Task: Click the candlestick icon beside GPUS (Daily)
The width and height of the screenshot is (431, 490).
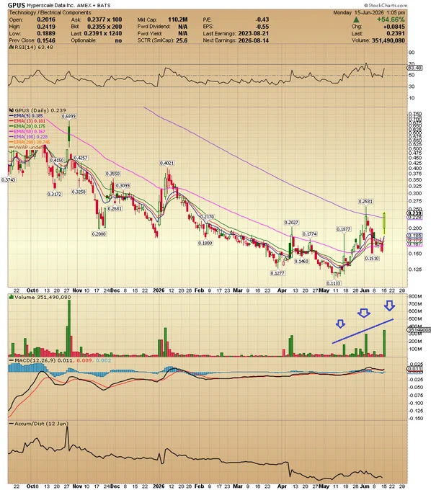Action: tap(12, 110)
